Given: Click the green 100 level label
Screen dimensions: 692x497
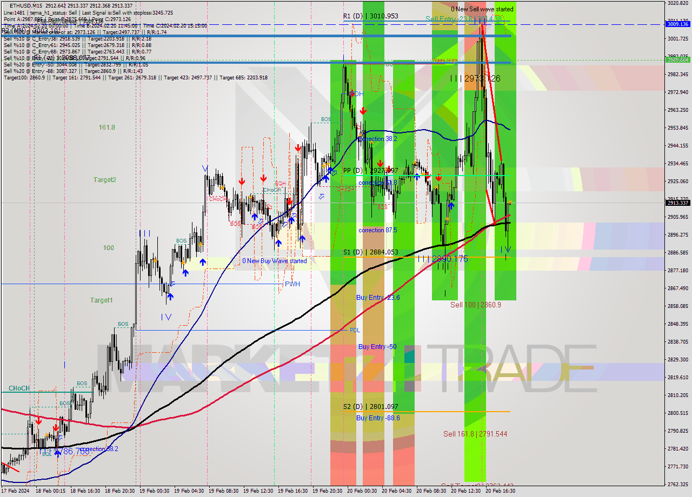Looking at the screenshot, I should pyautogui.click(x=109, y=248).
